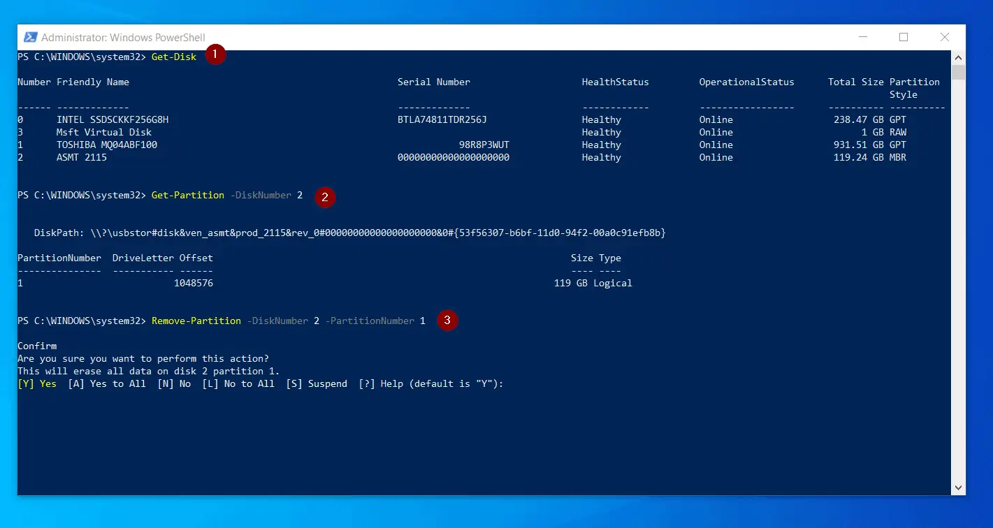Click the Logical partition type value
The width and height of the screenshot is (993, 528).
pos(613,283)
